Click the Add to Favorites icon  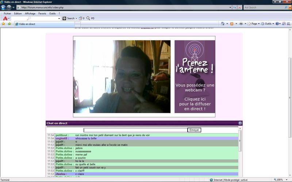9,24
